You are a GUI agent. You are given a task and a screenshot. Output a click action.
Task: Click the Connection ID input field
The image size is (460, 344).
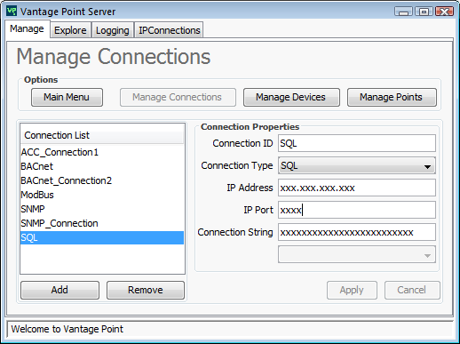tap(357, 143)
